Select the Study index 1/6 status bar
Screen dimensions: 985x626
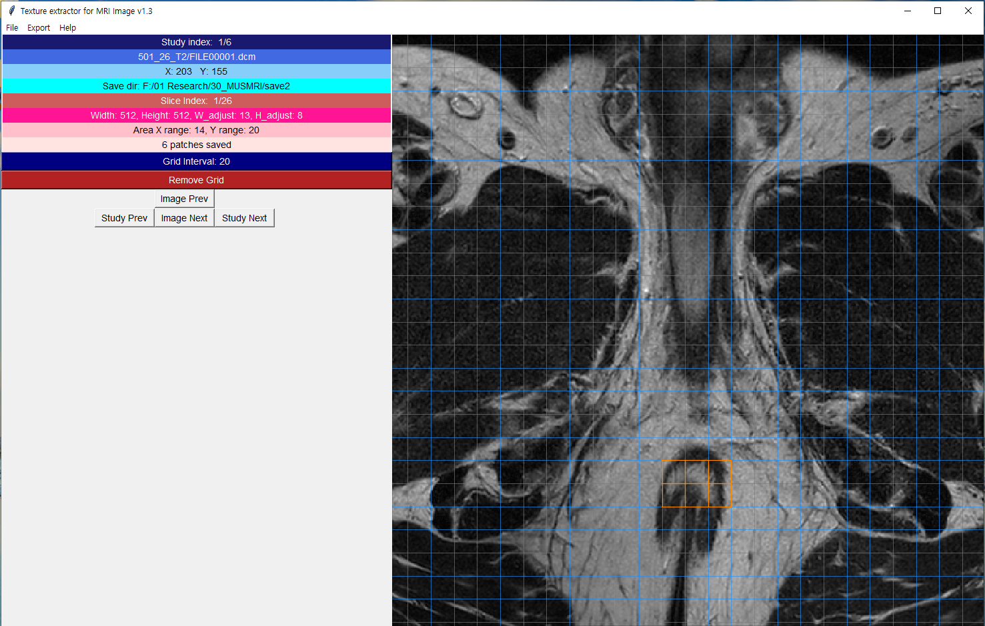tap(196, 41)
